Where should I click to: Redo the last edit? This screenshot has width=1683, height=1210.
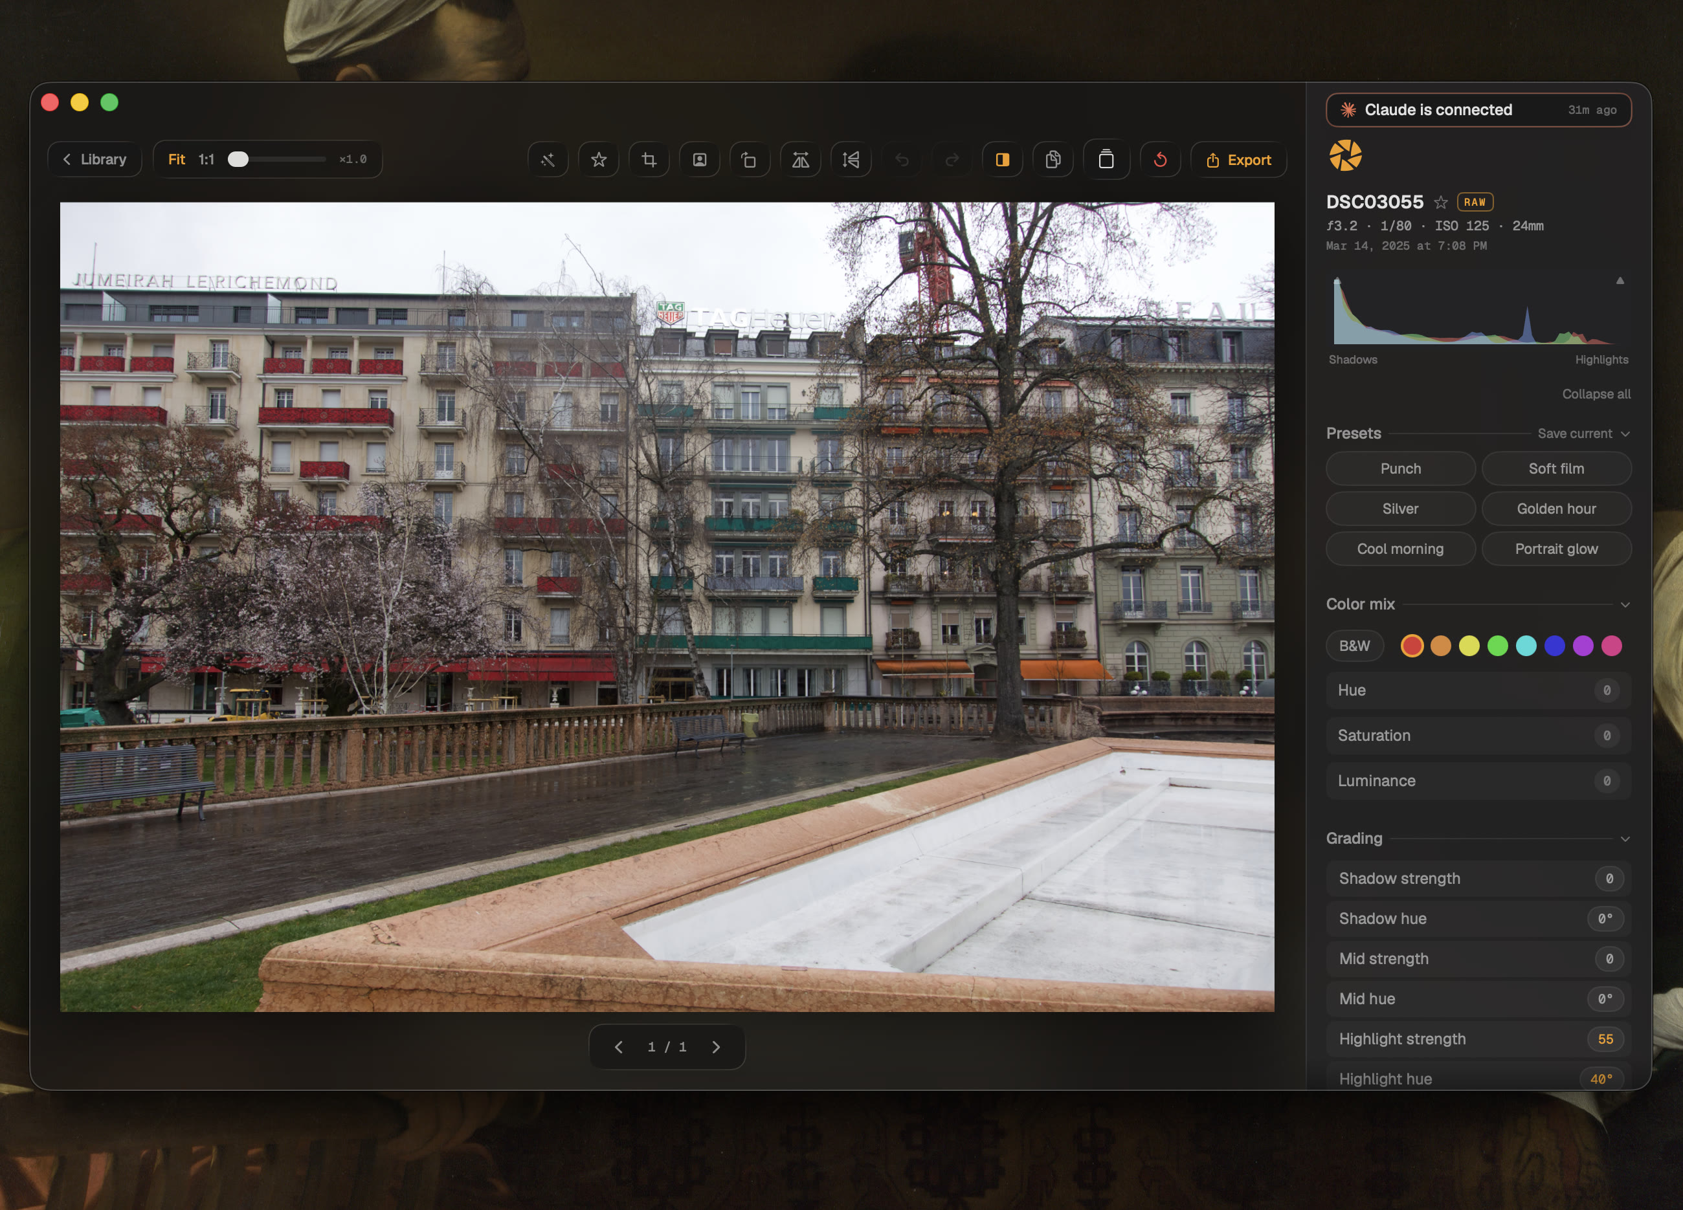[952, 160]
